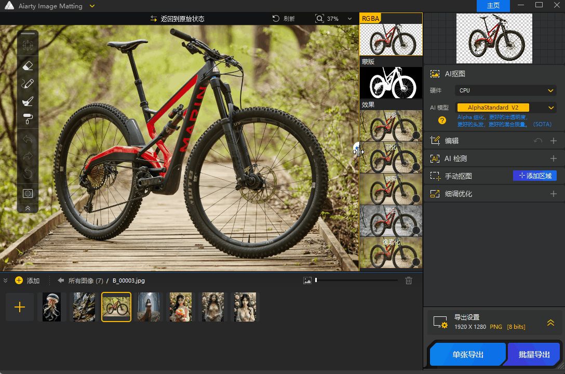This screenshot has width=565, height=374.
Task: Click the 1920 X 1280 export resolution text
Action: click(470, 327)
